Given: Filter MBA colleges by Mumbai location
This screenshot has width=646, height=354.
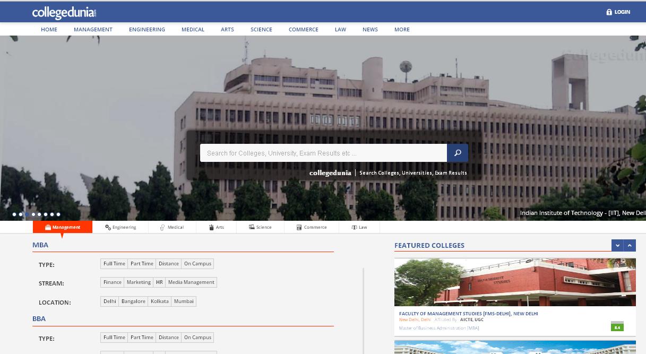Looking at the screenshot, I should [x=184, y=301].
